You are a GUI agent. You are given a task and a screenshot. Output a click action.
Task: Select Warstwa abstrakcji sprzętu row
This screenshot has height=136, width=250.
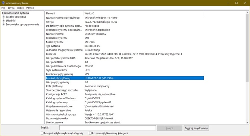tap(125, 114)
